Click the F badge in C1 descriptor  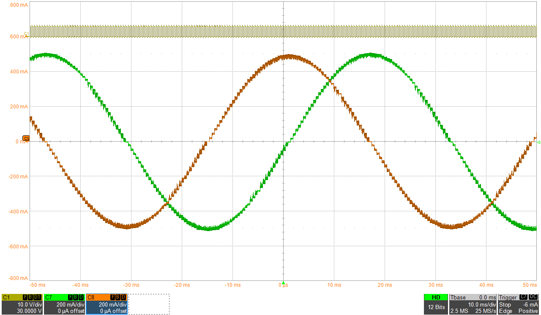(x=25, y=297)
